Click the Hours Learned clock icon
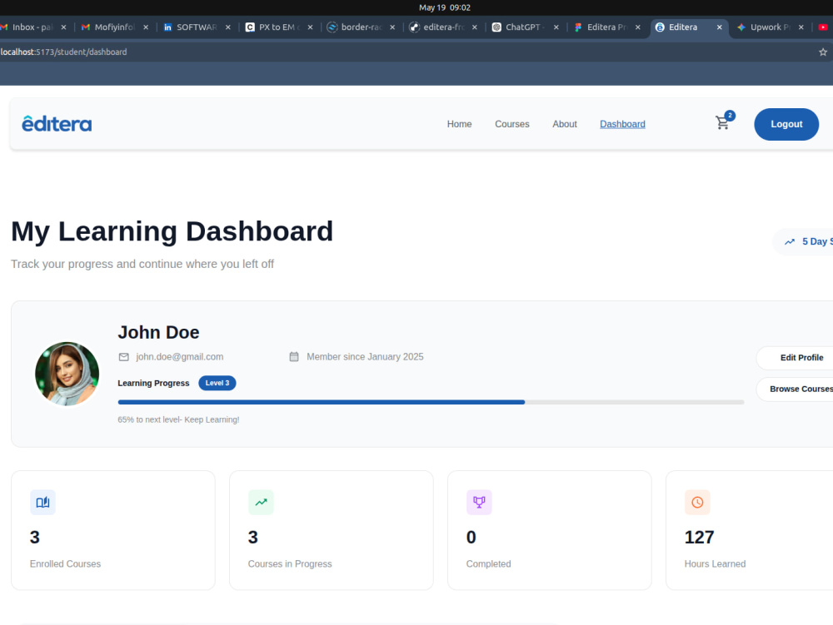This screenshot has height=625, width=833. tap(697, 502)
